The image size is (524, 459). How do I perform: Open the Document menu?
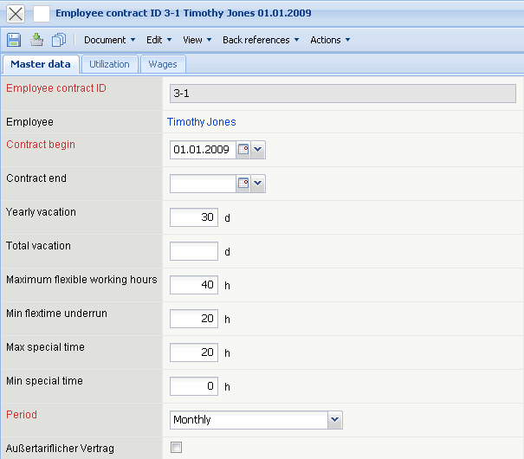[109, 40]
